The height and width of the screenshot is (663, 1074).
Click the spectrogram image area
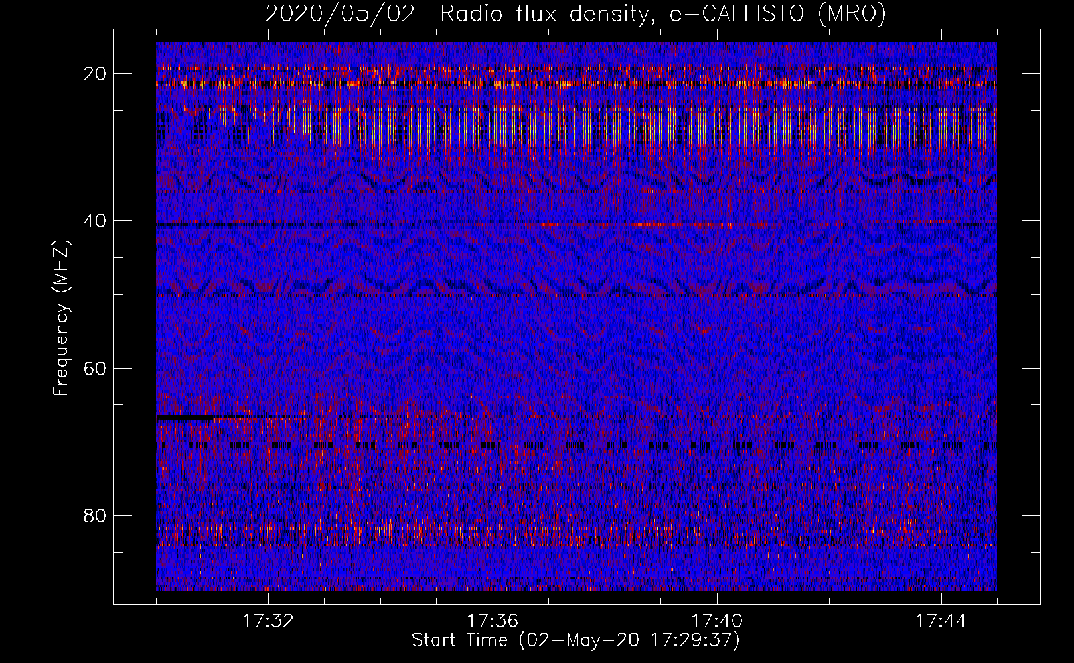576,316
